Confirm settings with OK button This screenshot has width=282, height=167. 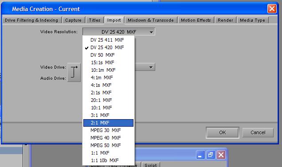[x=223, y=132]
